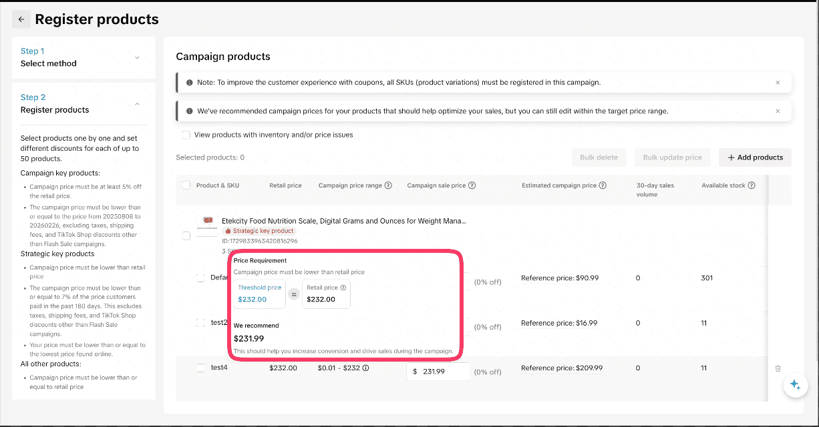This screenshot has width=819, height=427.
Task: Click the Selected products: 0 label
Action: pyautogui.click(x=210, y=157)
